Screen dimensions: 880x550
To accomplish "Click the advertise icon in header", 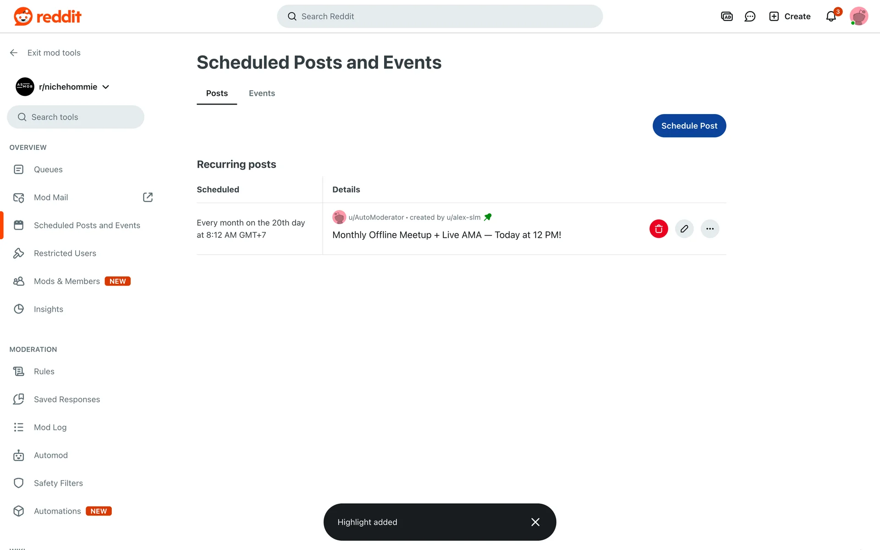I will coord(727,16).
